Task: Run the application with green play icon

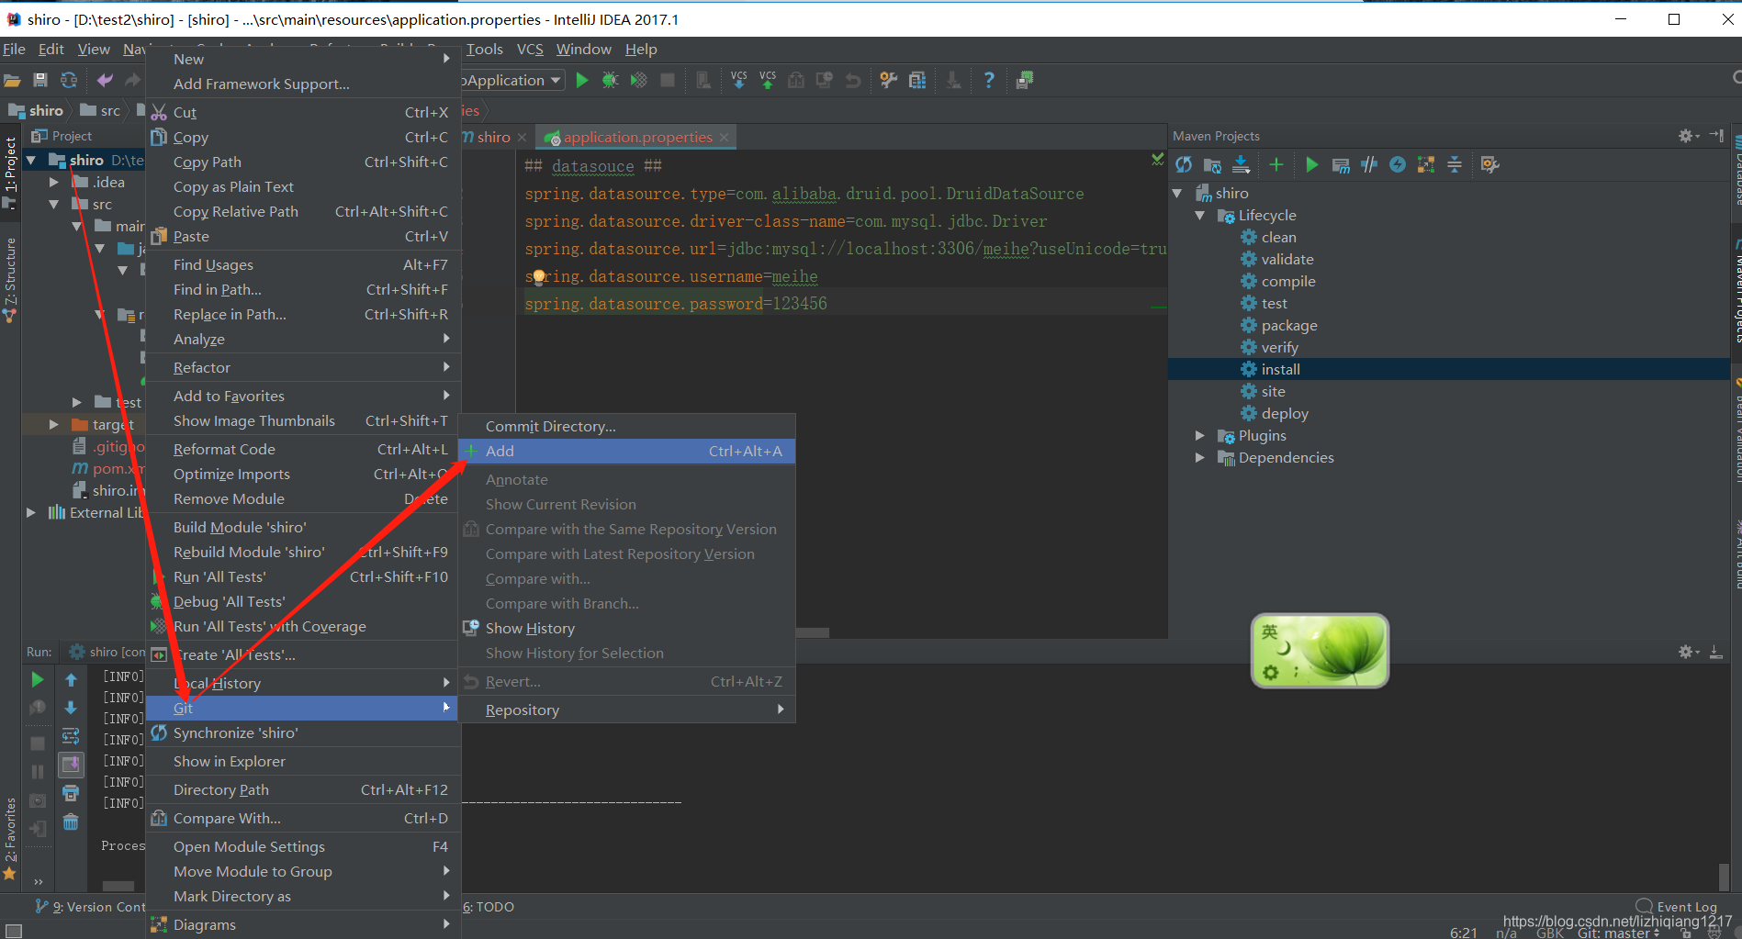Action: tap(582, 81)
